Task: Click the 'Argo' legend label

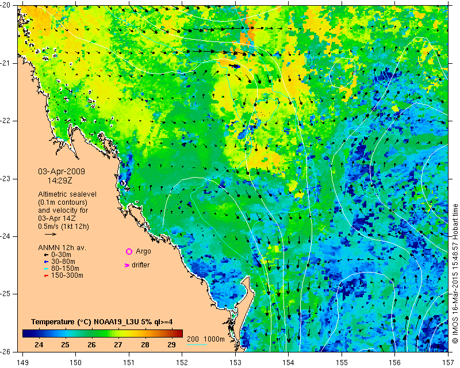Action: click(143, 251)
